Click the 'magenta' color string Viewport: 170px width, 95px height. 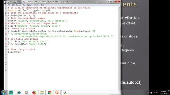pyautogui.click(x=22, y=26)
